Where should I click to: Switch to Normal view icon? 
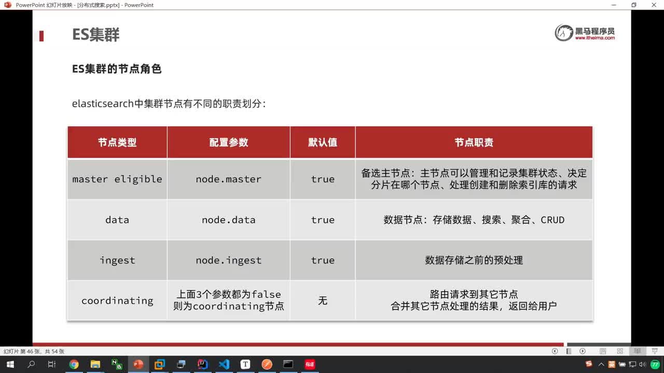[603, 351]
